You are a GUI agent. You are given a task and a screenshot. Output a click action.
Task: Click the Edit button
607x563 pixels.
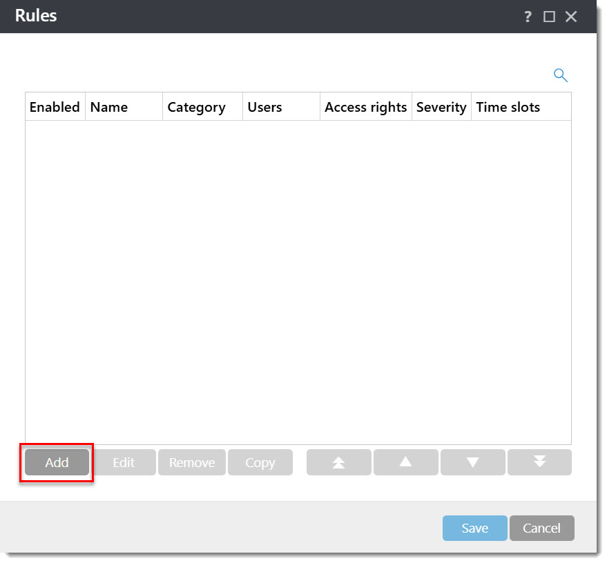pyautogui.click(x=124, y=462)
